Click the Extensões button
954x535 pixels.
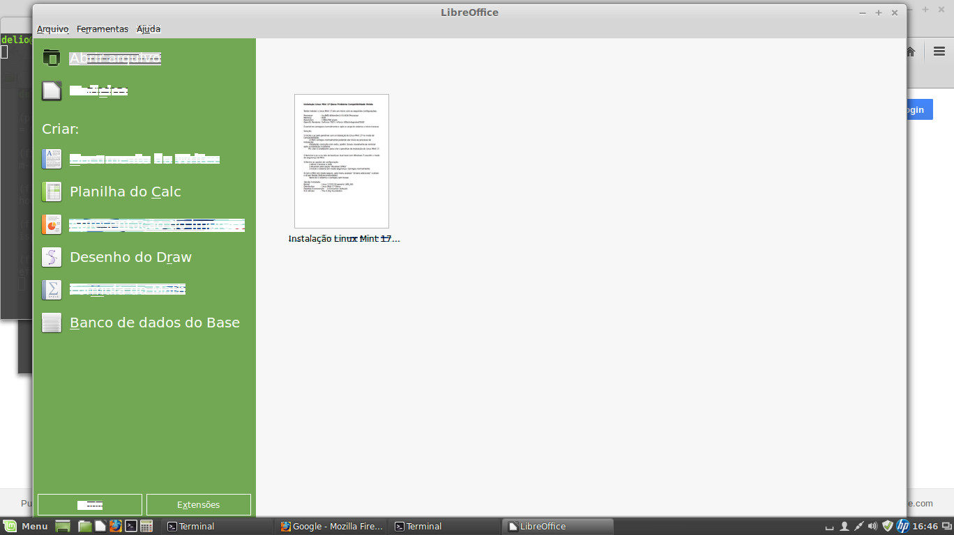coord(199,505)
